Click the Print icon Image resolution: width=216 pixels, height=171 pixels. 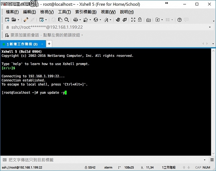pos(76,20)
